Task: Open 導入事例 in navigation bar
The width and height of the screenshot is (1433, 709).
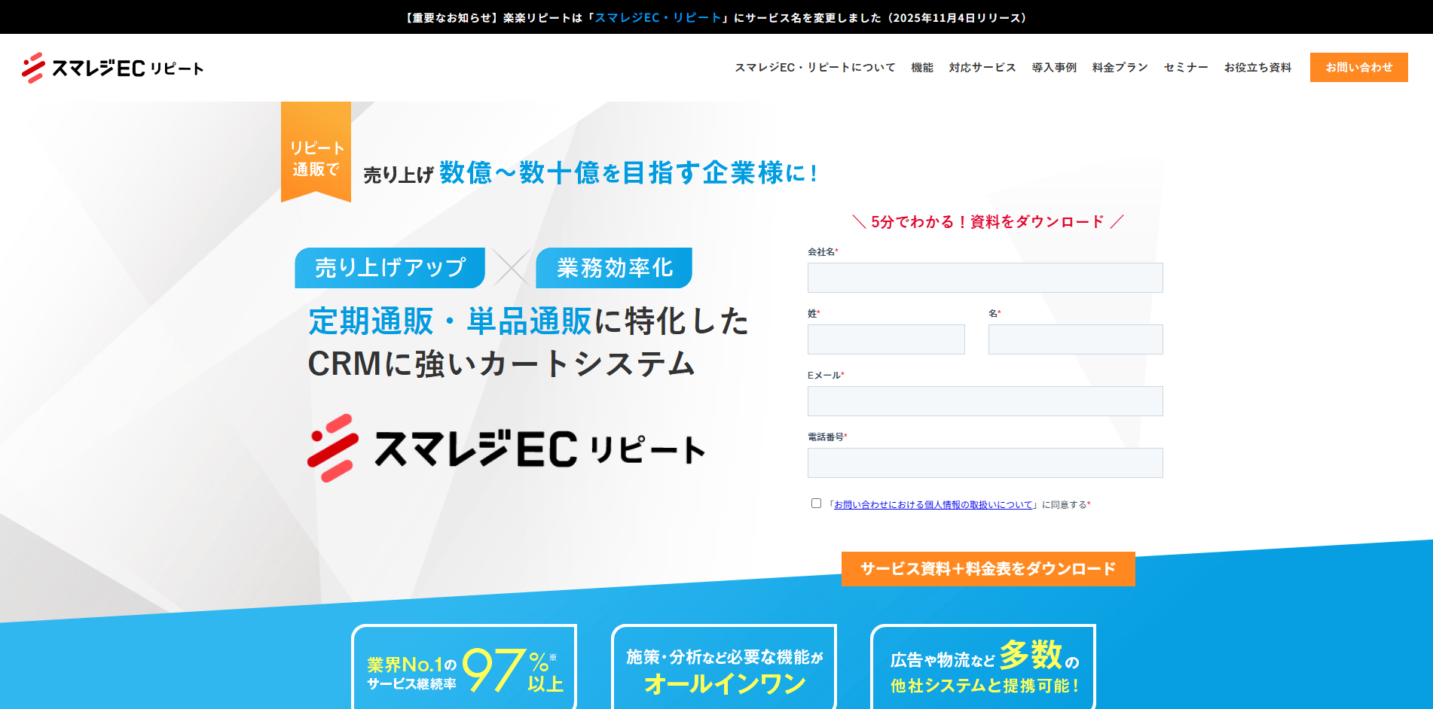Action: click(1053, 68)
